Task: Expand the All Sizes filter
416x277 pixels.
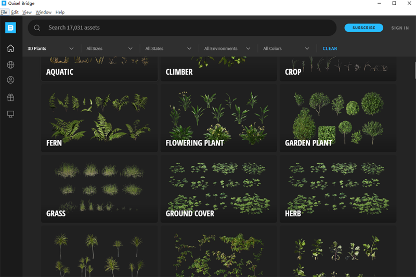Action: 109,48
